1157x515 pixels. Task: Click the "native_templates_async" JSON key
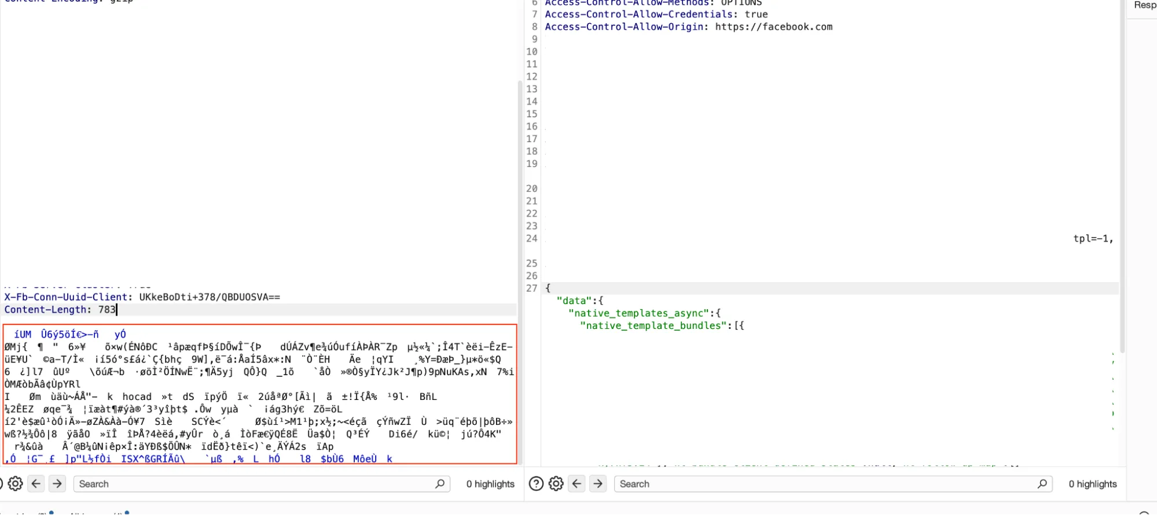pyautogui.click(x=639, y=313)
